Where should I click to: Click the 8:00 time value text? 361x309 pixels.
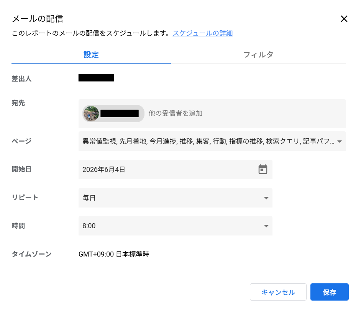pos(89,226)
